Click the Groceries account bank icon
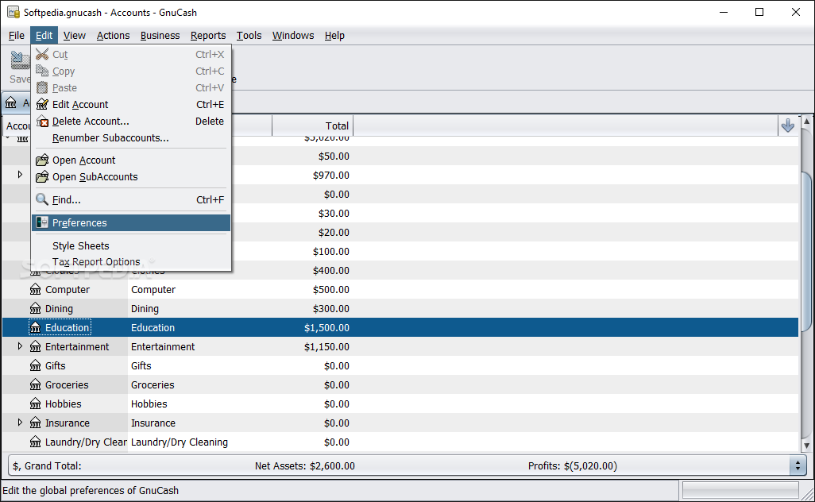This screenshot has width=815, height=502. point(35,384)
